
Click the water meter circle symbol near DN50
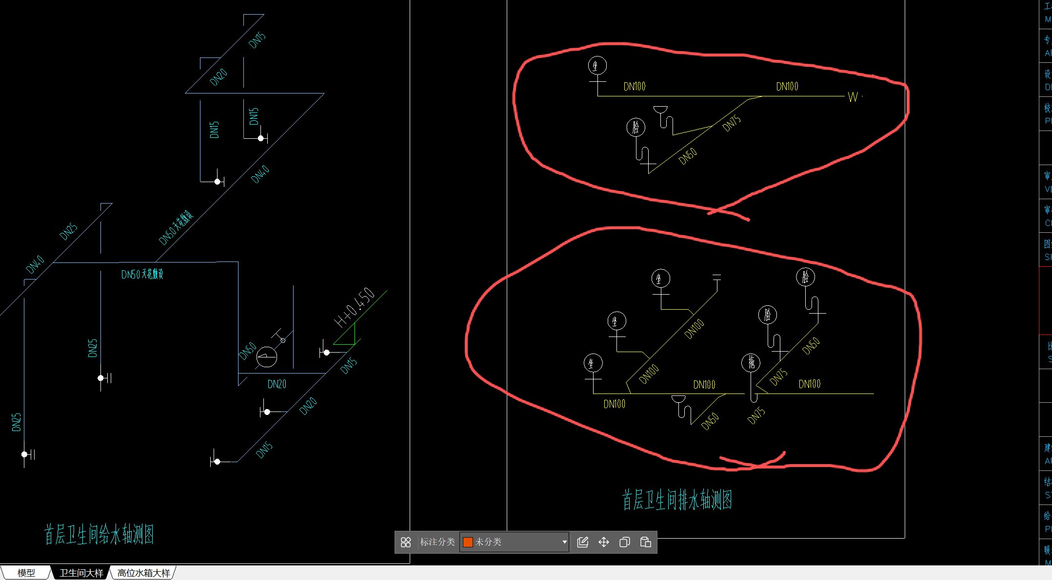tap(267, 356)
